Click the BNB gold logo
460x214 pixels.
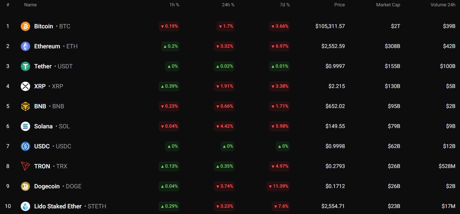(25, 106)
